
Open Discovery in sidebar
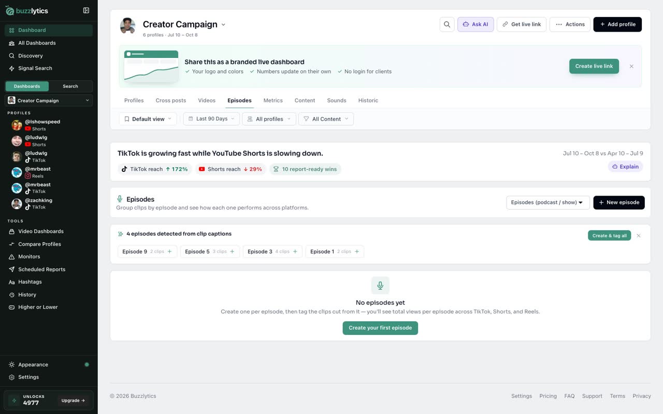(49, 56)
